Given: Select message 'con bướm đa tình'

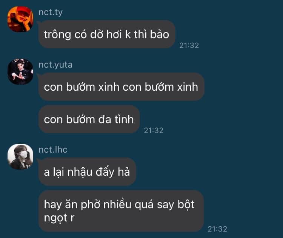Looking at the screenshot, I should coord(89,119).
